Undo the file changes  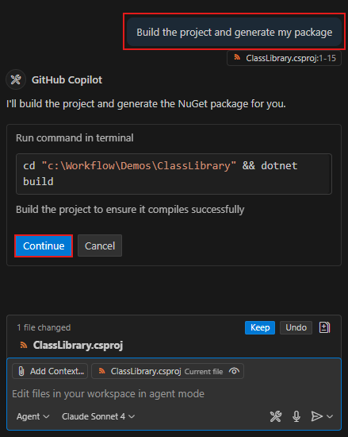(x=296, y=327)
